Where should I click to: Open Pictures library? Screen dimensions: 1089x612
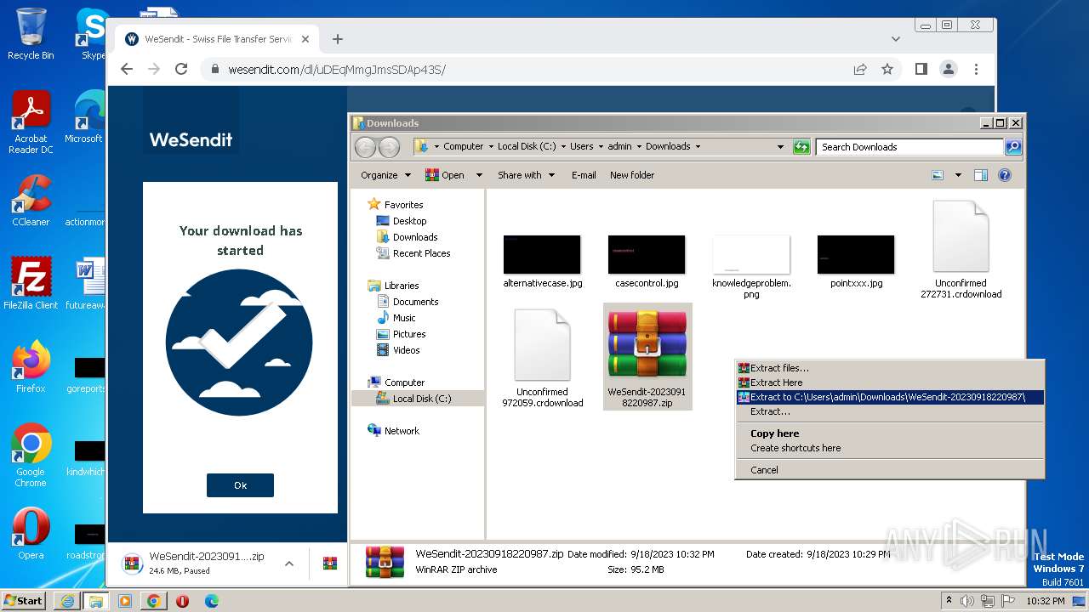[409, 334]
